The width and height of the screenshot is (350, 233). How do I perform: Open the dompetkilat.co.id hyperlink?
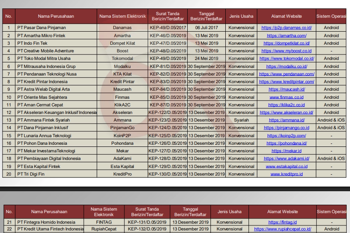286,43
